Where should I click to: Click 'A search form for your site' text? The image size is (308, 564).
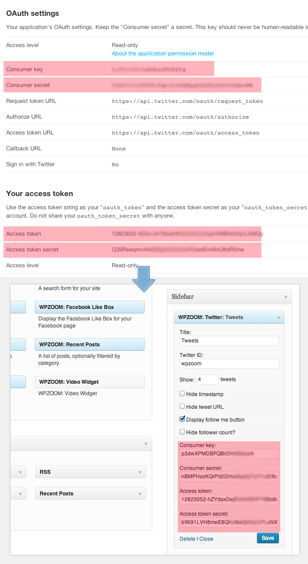pos(69,288)
